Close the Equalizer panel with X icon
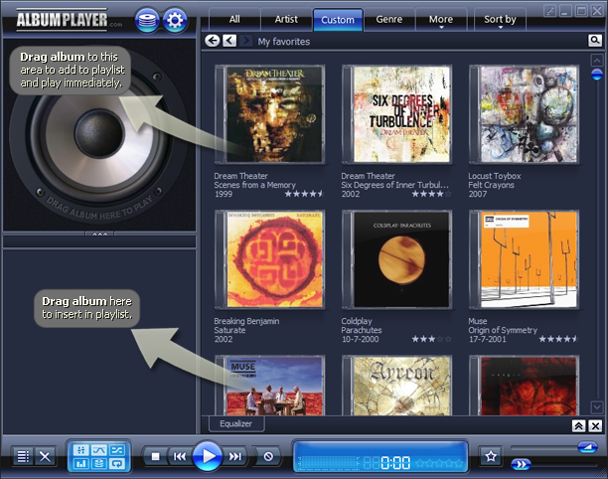 pos(595,426)
